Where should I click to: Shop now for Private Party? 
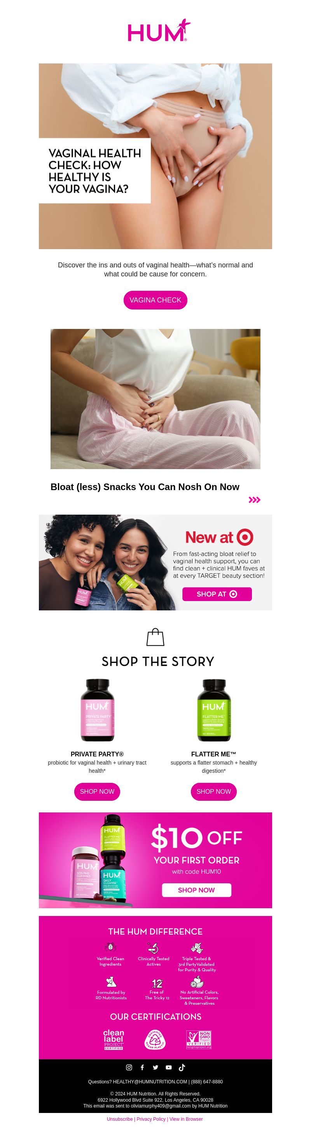pos(97,791)
